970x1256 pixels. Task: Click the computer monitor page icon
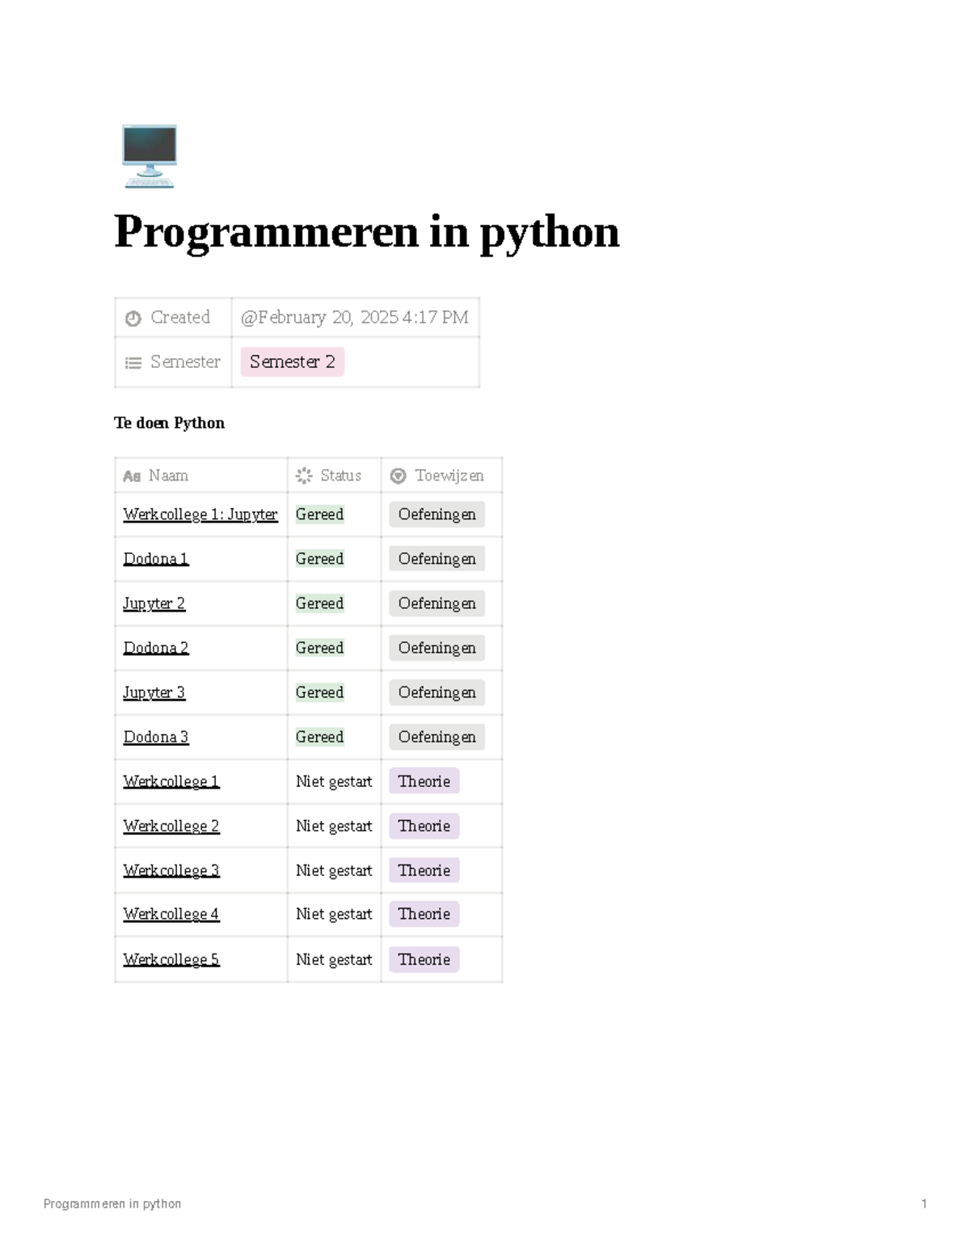(x=150, y=156)
